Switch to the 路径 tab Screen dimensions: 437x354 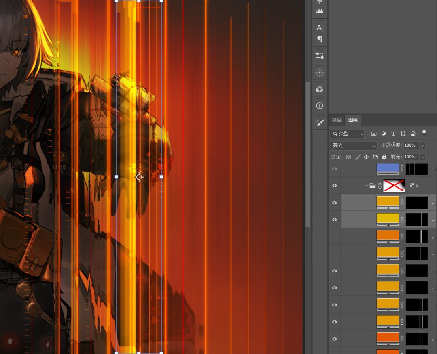click(x=337, y=120)
